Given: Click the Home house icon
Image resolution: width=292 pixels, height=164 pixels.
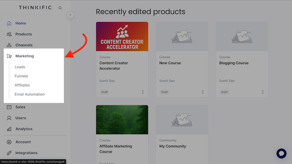Looking at the screenshot, I should click(x=9, y=23).
